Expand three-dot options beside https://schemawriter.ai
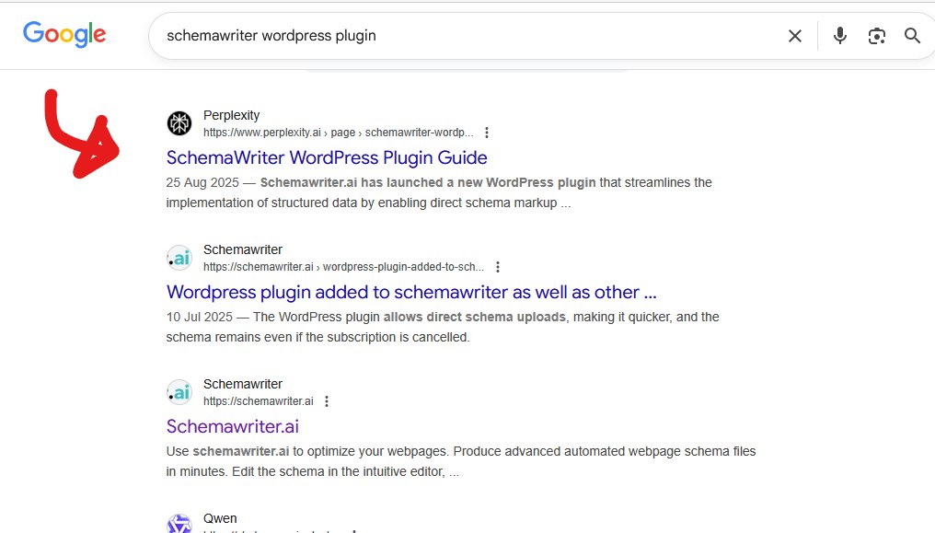935x533 pixels. (x=327, y=401)
